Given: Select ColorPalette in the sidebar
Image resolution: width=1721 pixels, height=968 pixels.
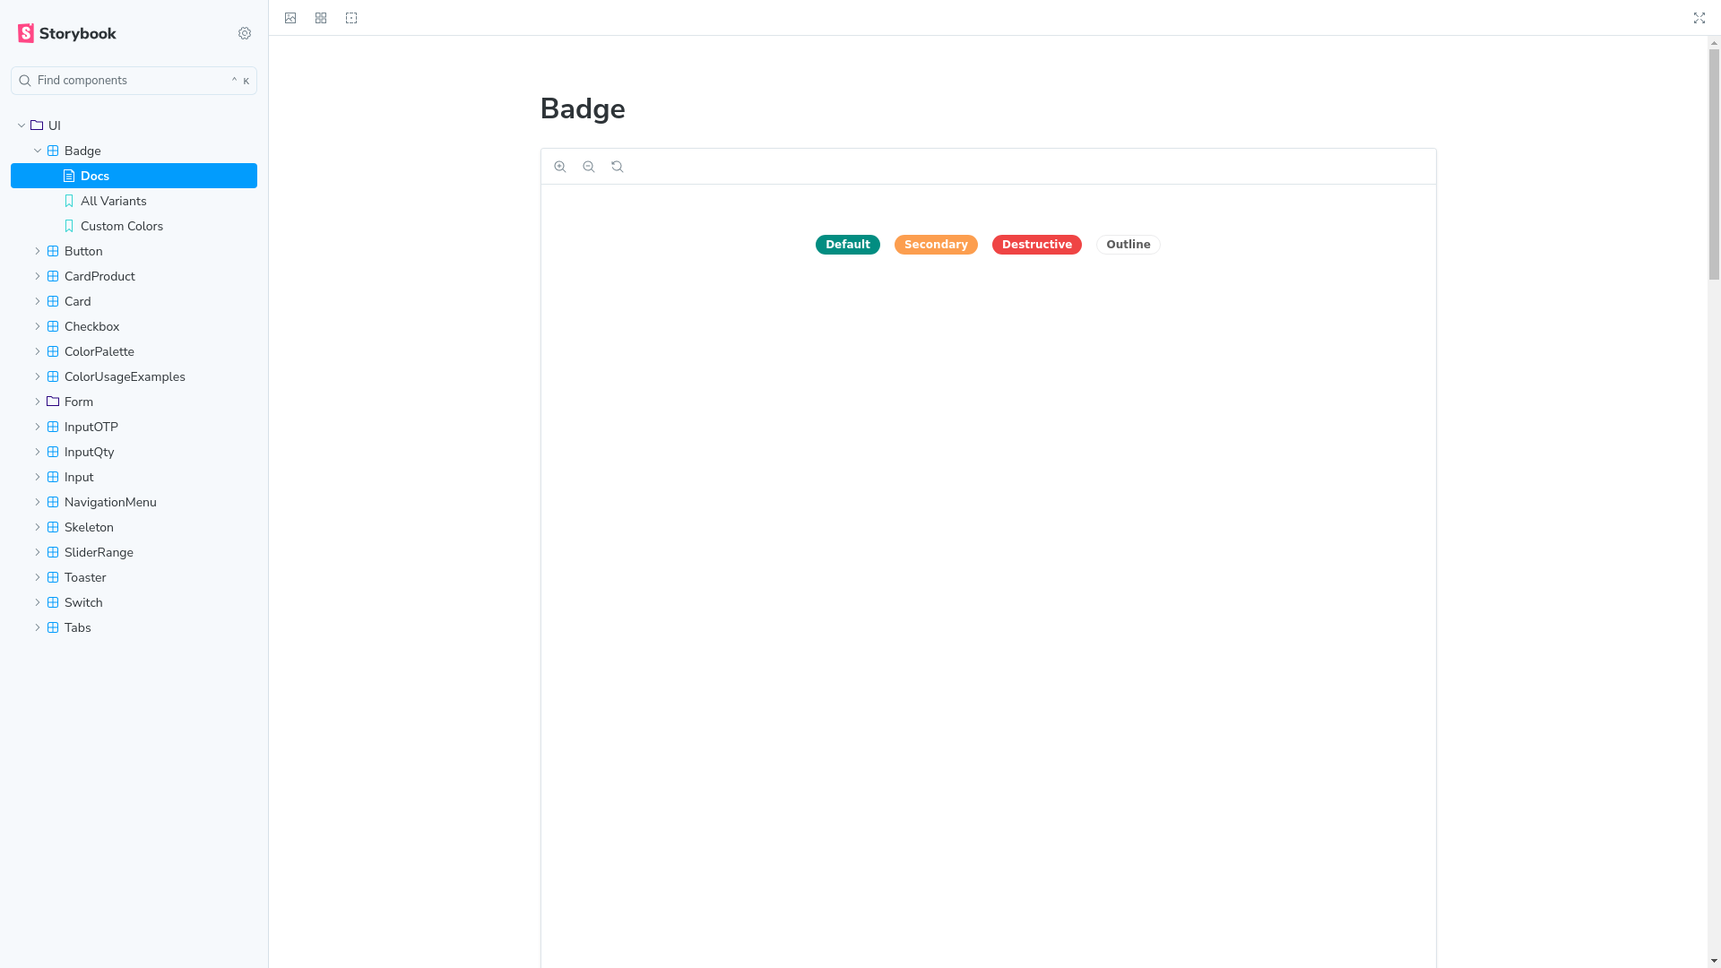Looking at the screenshot, I should 134,351.
